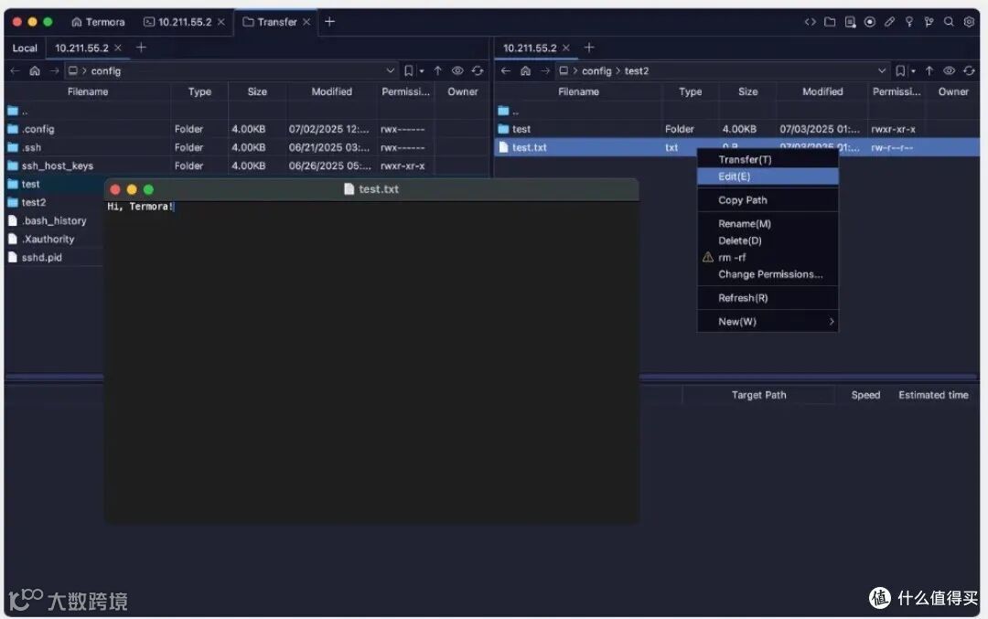Close left pane 10.211.55.2 tab
988x619 pixels.
[118, 48]
